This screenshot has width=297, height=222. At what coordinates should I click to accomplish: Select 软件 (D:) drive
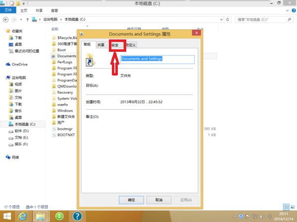coord(19,131)
